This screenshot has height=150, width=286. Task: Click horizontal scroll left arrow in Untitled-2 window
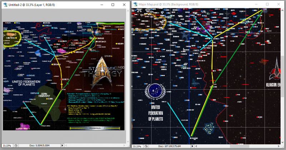(66, 145)
